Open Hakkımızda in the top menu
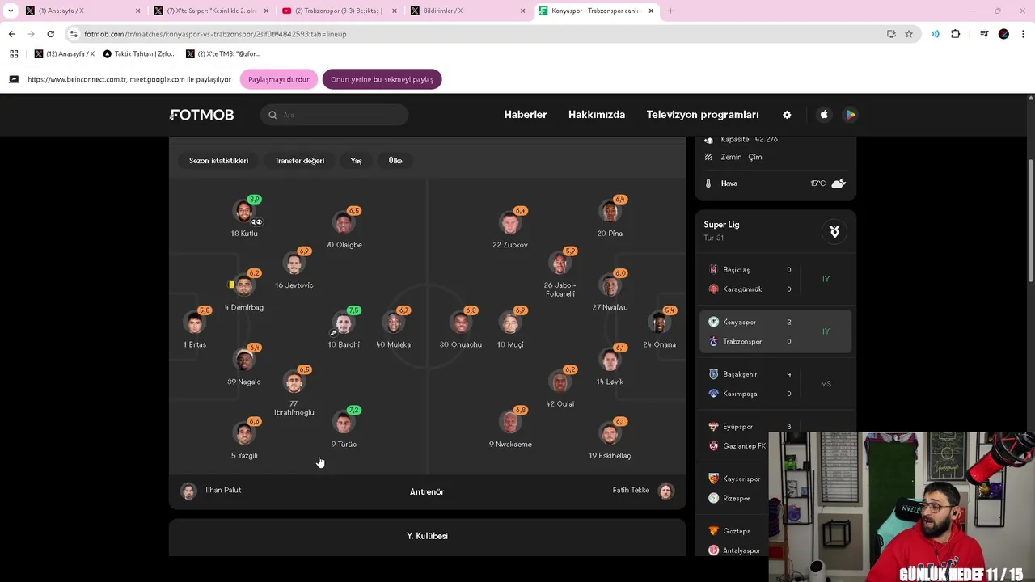 pyautogui.click(x=597, y=115)
